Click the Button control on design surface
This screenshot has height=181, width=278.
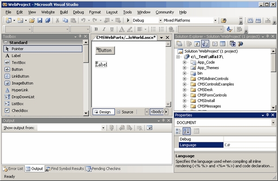(x=105, y=50)
